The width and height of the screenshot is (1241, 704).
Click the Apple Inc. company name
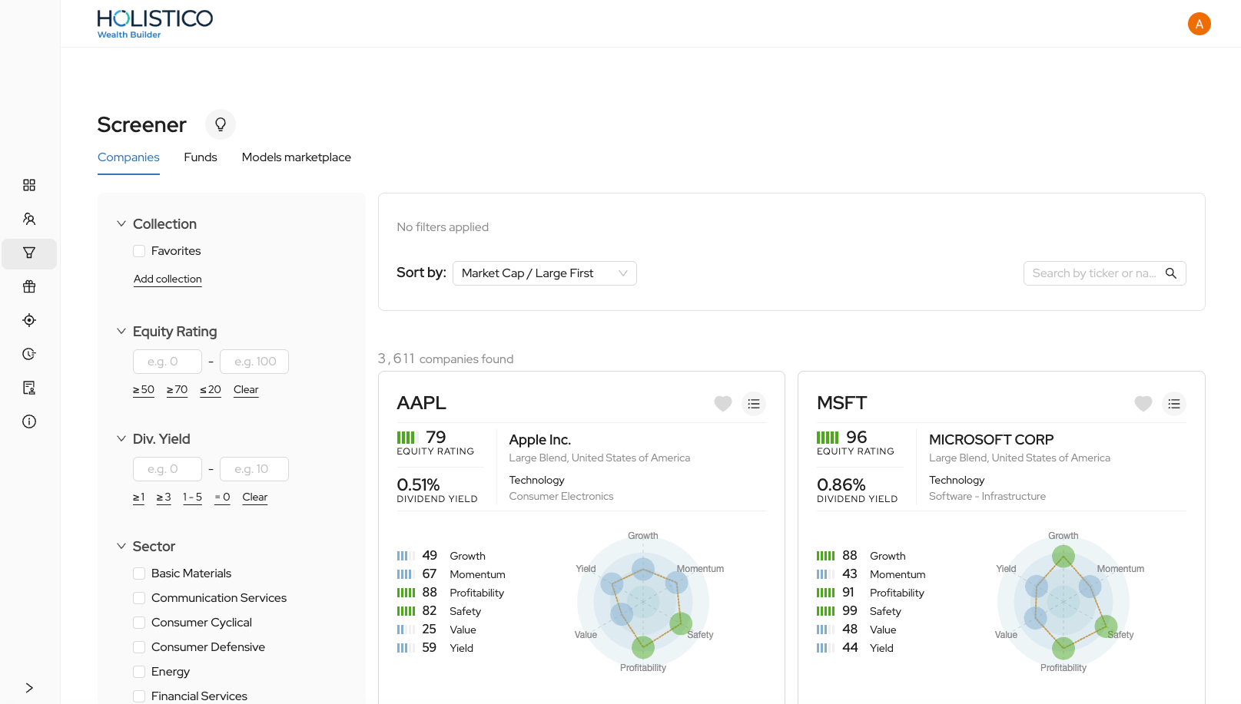[x=539, y=440]
